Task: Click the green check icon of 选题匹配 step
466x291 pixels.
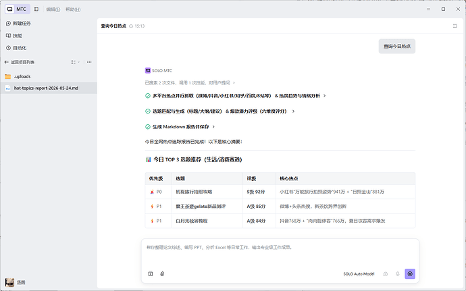Action: (x=148, y=111)
